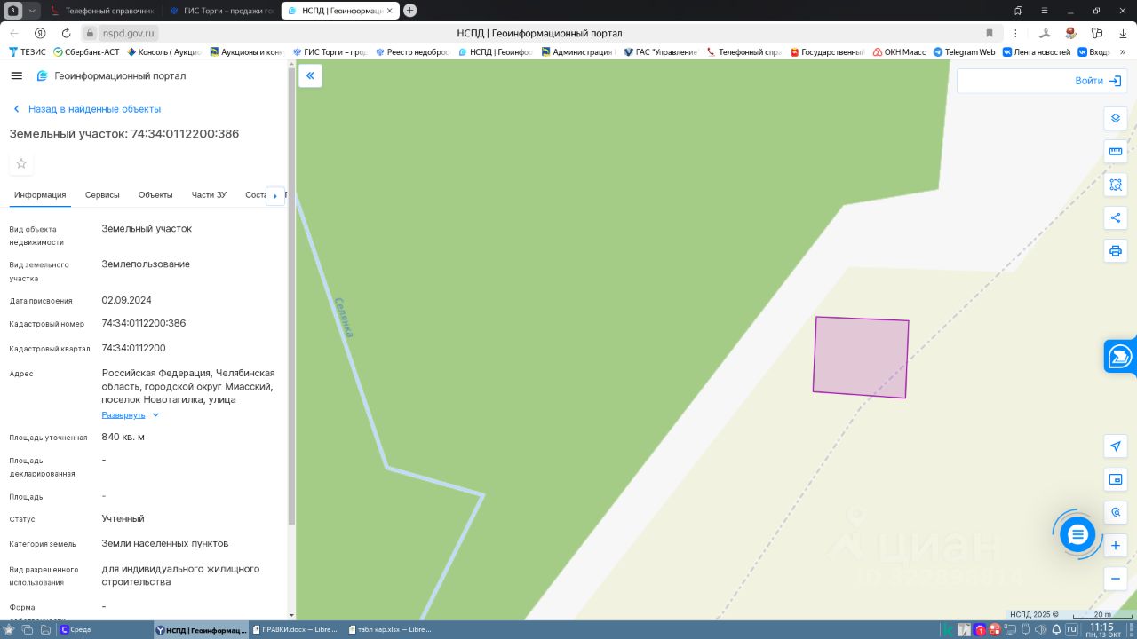Open the Telegram Web bookmark
Image resolution: width=1137 pixels, height=639 pixels.
(964, 52)
